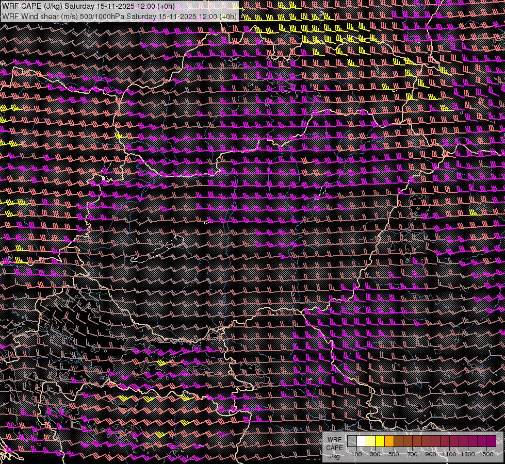The width and height of the screenshot is (505, 464).
Task: Click the WRF CAPE title line at top
Action: pos(88,6)
